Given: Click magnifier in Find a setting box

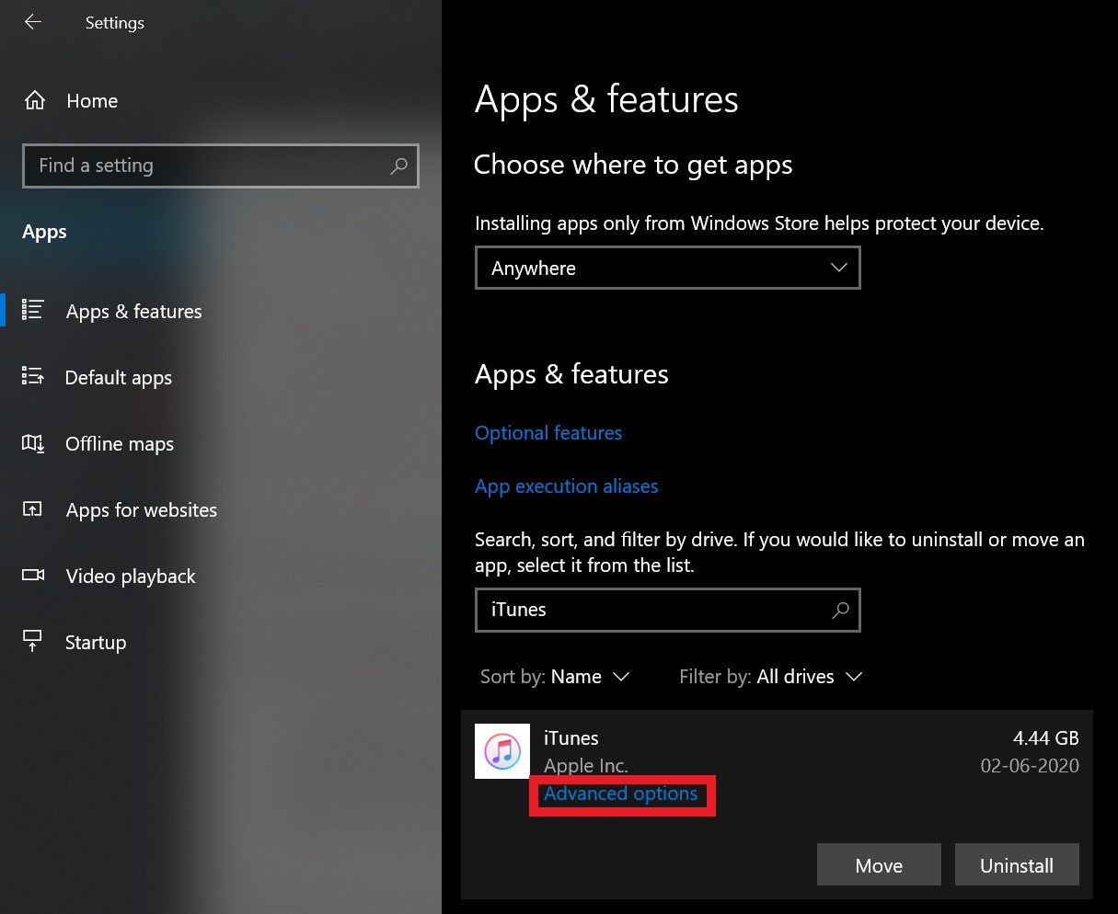Looking at the screenshot, I should point(398,166).
